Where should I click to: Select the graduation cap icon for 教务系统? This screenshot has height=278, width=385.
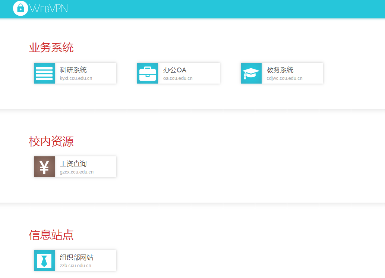pos(251,73)
